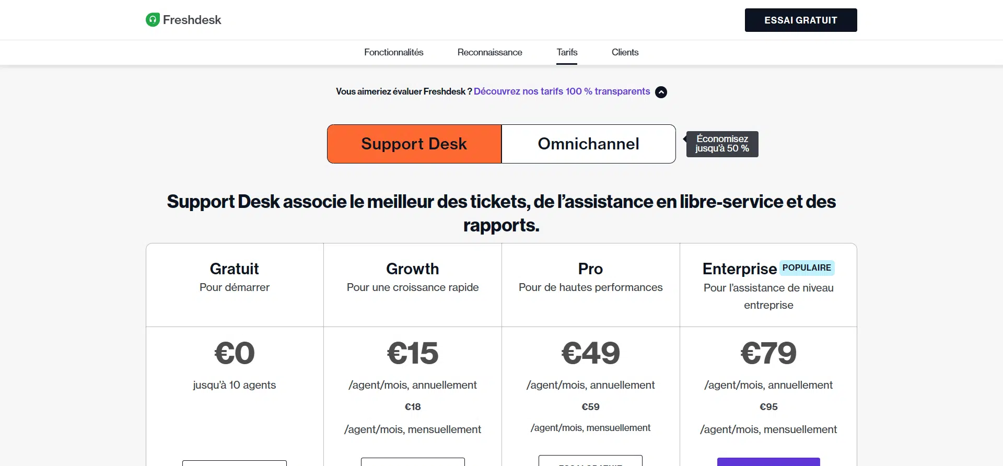Click the Growth plan signup button
The height and width of the screenshot is (466, 1003).
pyautogui.click(x=413, y=462)
